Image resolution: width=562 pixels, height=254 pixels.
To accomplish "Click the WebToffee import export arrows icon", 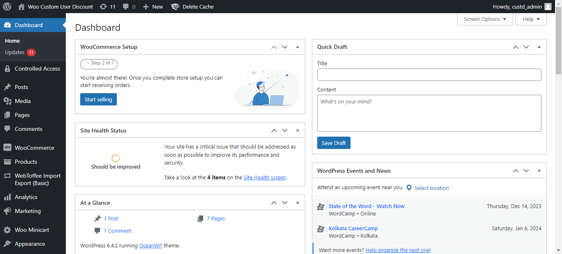I will pos(7,176).
